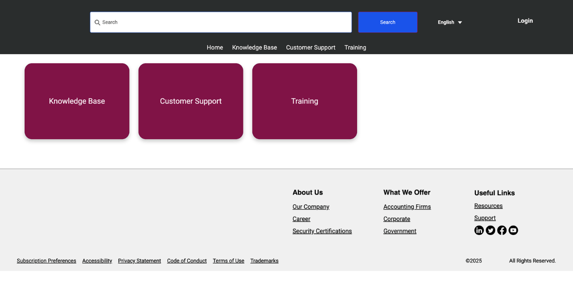Open the Terms of Use link
This screenshot has height=303, width=573.
tap(228, 261)
